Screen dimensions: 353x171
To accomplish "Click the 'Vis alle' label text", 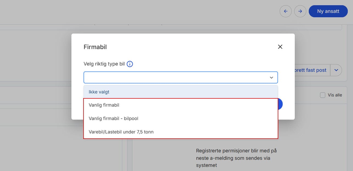I will coord(335,95).
